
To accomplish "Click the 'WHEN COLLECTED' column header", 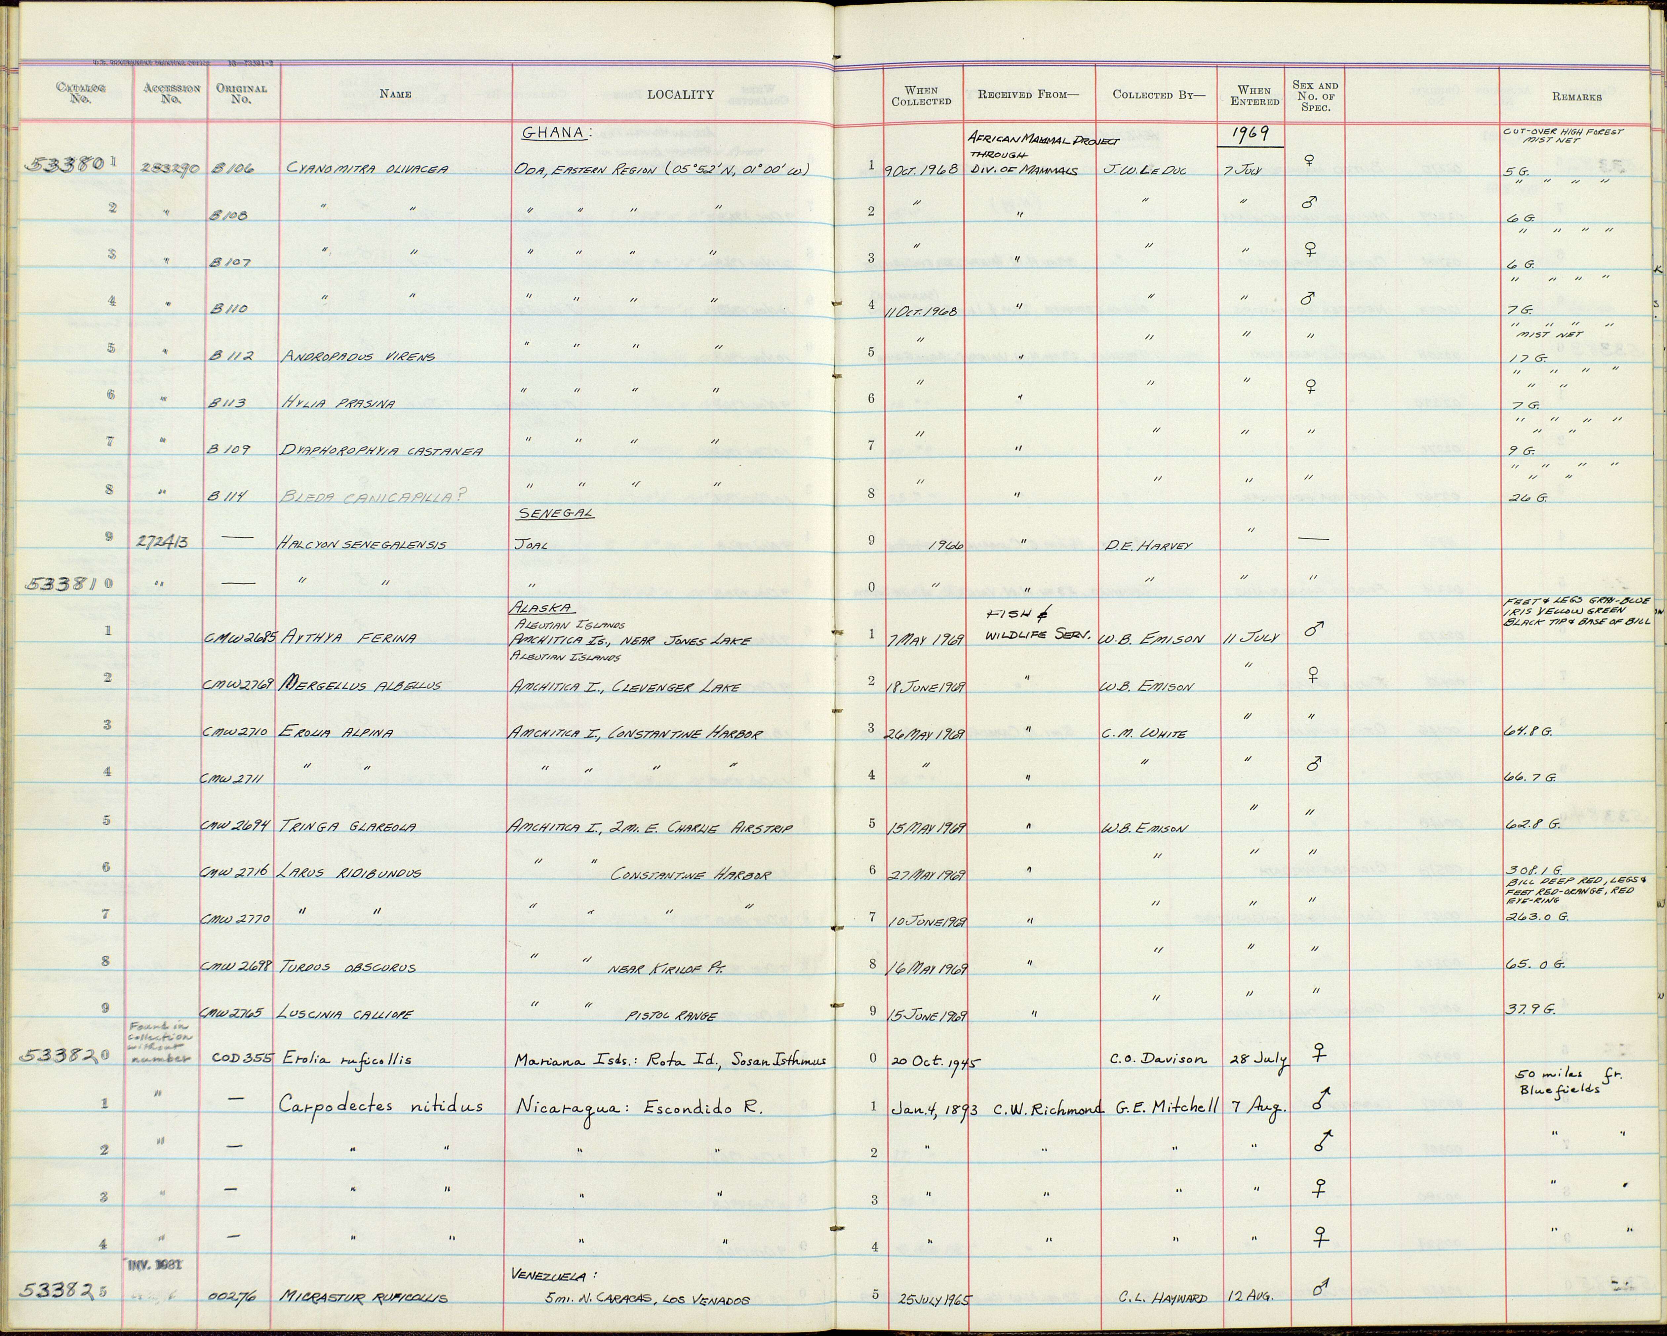I will coord(921,96).
